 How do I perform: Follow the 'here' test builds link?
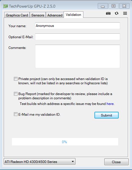pyautogui.click(x=110, y=104)
